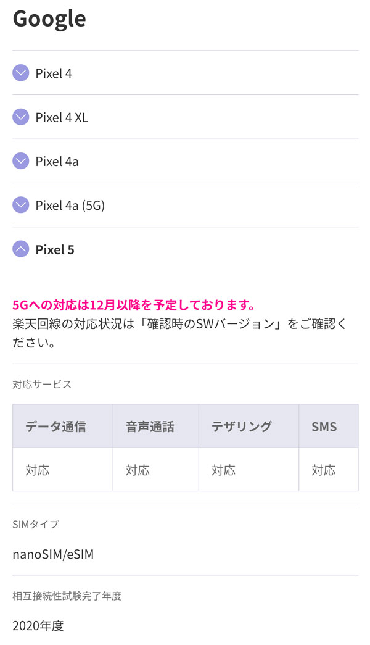
Task: Click the nanoSIM/eSIM value text
Action: [53, 554]
